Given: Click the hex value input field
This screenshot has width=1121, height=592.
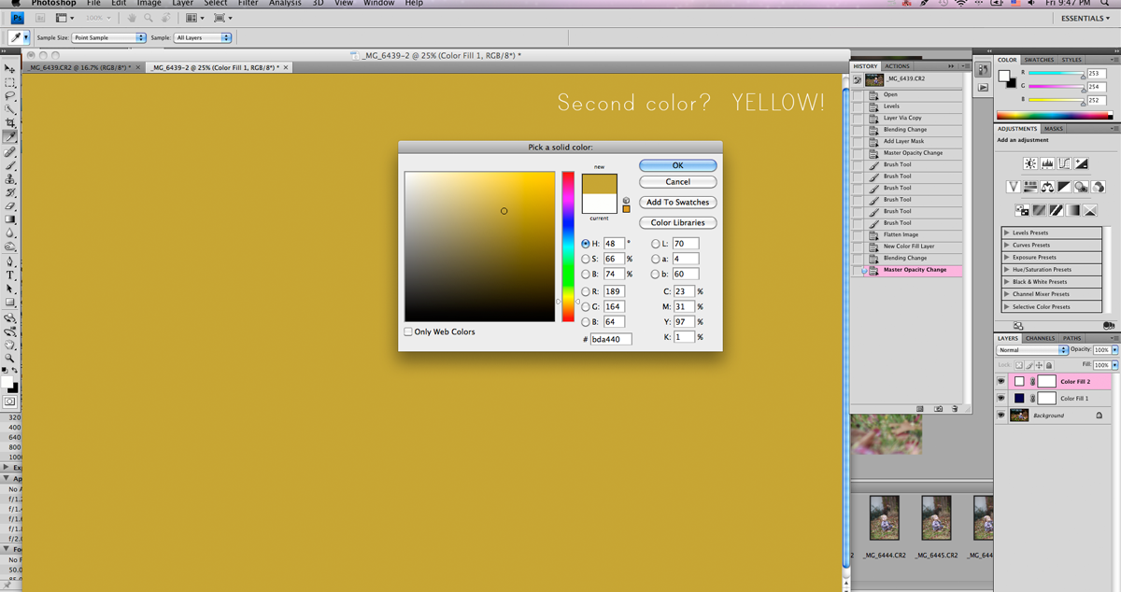Looking at the screenshot, I should (x=611, y=339).
